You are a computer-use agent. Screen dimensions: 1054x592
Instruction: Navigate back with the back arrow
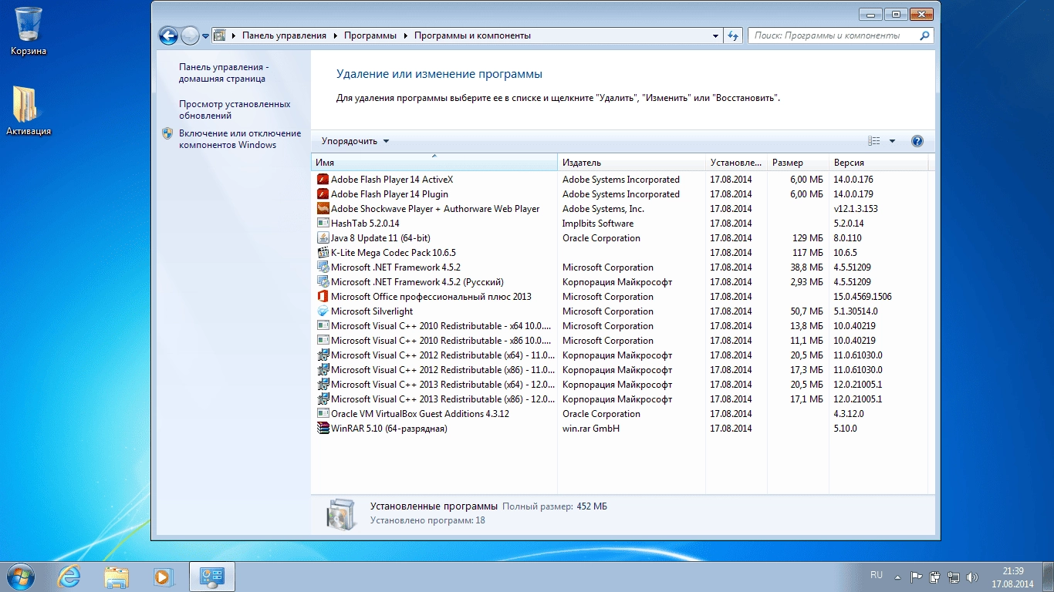pyautogui.click(x=169, y=35)
